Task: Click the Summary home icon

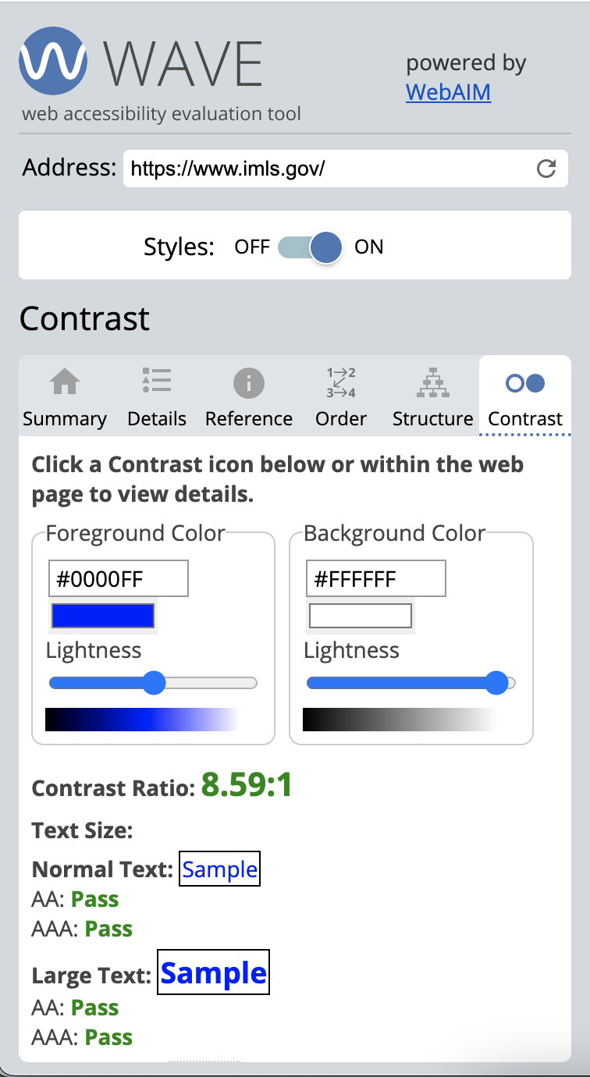Action: tap(65, 382)
